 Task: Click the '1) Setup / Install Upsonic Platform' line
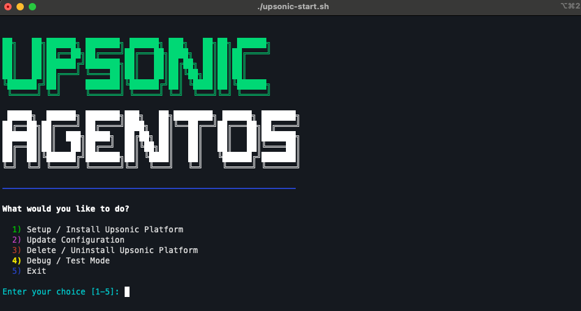pyautogui.click(x=98, y=230)
